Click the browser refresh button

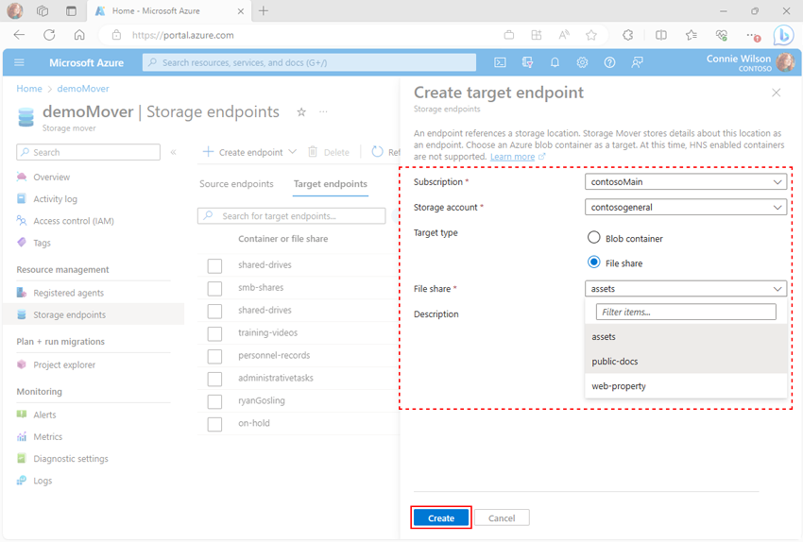tap(49, 35)
